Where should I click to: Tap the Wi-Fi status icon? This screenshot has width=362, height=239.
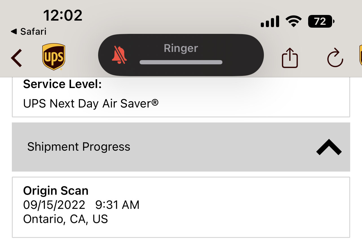tap(293, 21)
